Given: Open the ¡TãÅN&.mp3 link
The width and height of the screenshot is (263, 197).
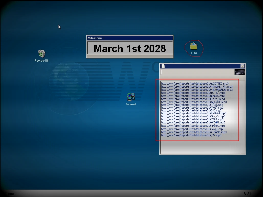Looking at the screenshot, I should coord(194,132).
